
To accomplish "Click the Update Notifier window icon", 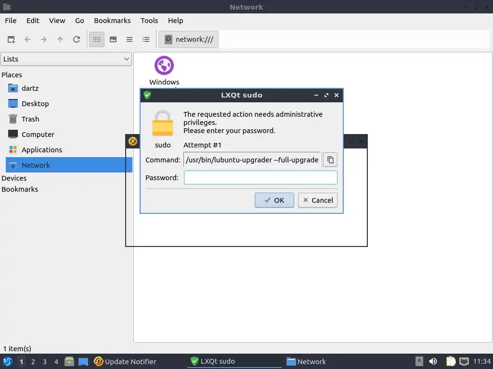I will pos(133,141).
